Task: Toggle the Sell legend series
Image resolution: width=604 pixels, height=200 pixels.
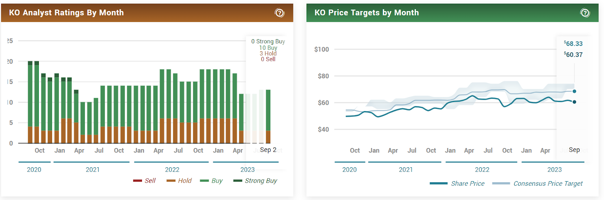Action: [x=145, y=181]
